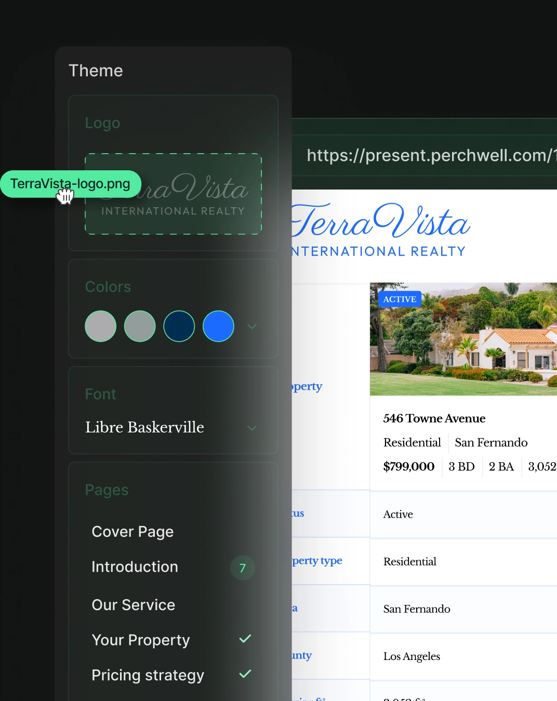This screenshot has height=701, width=557.
Task: Click the $799,000 price text
Action: pos(409,466)
